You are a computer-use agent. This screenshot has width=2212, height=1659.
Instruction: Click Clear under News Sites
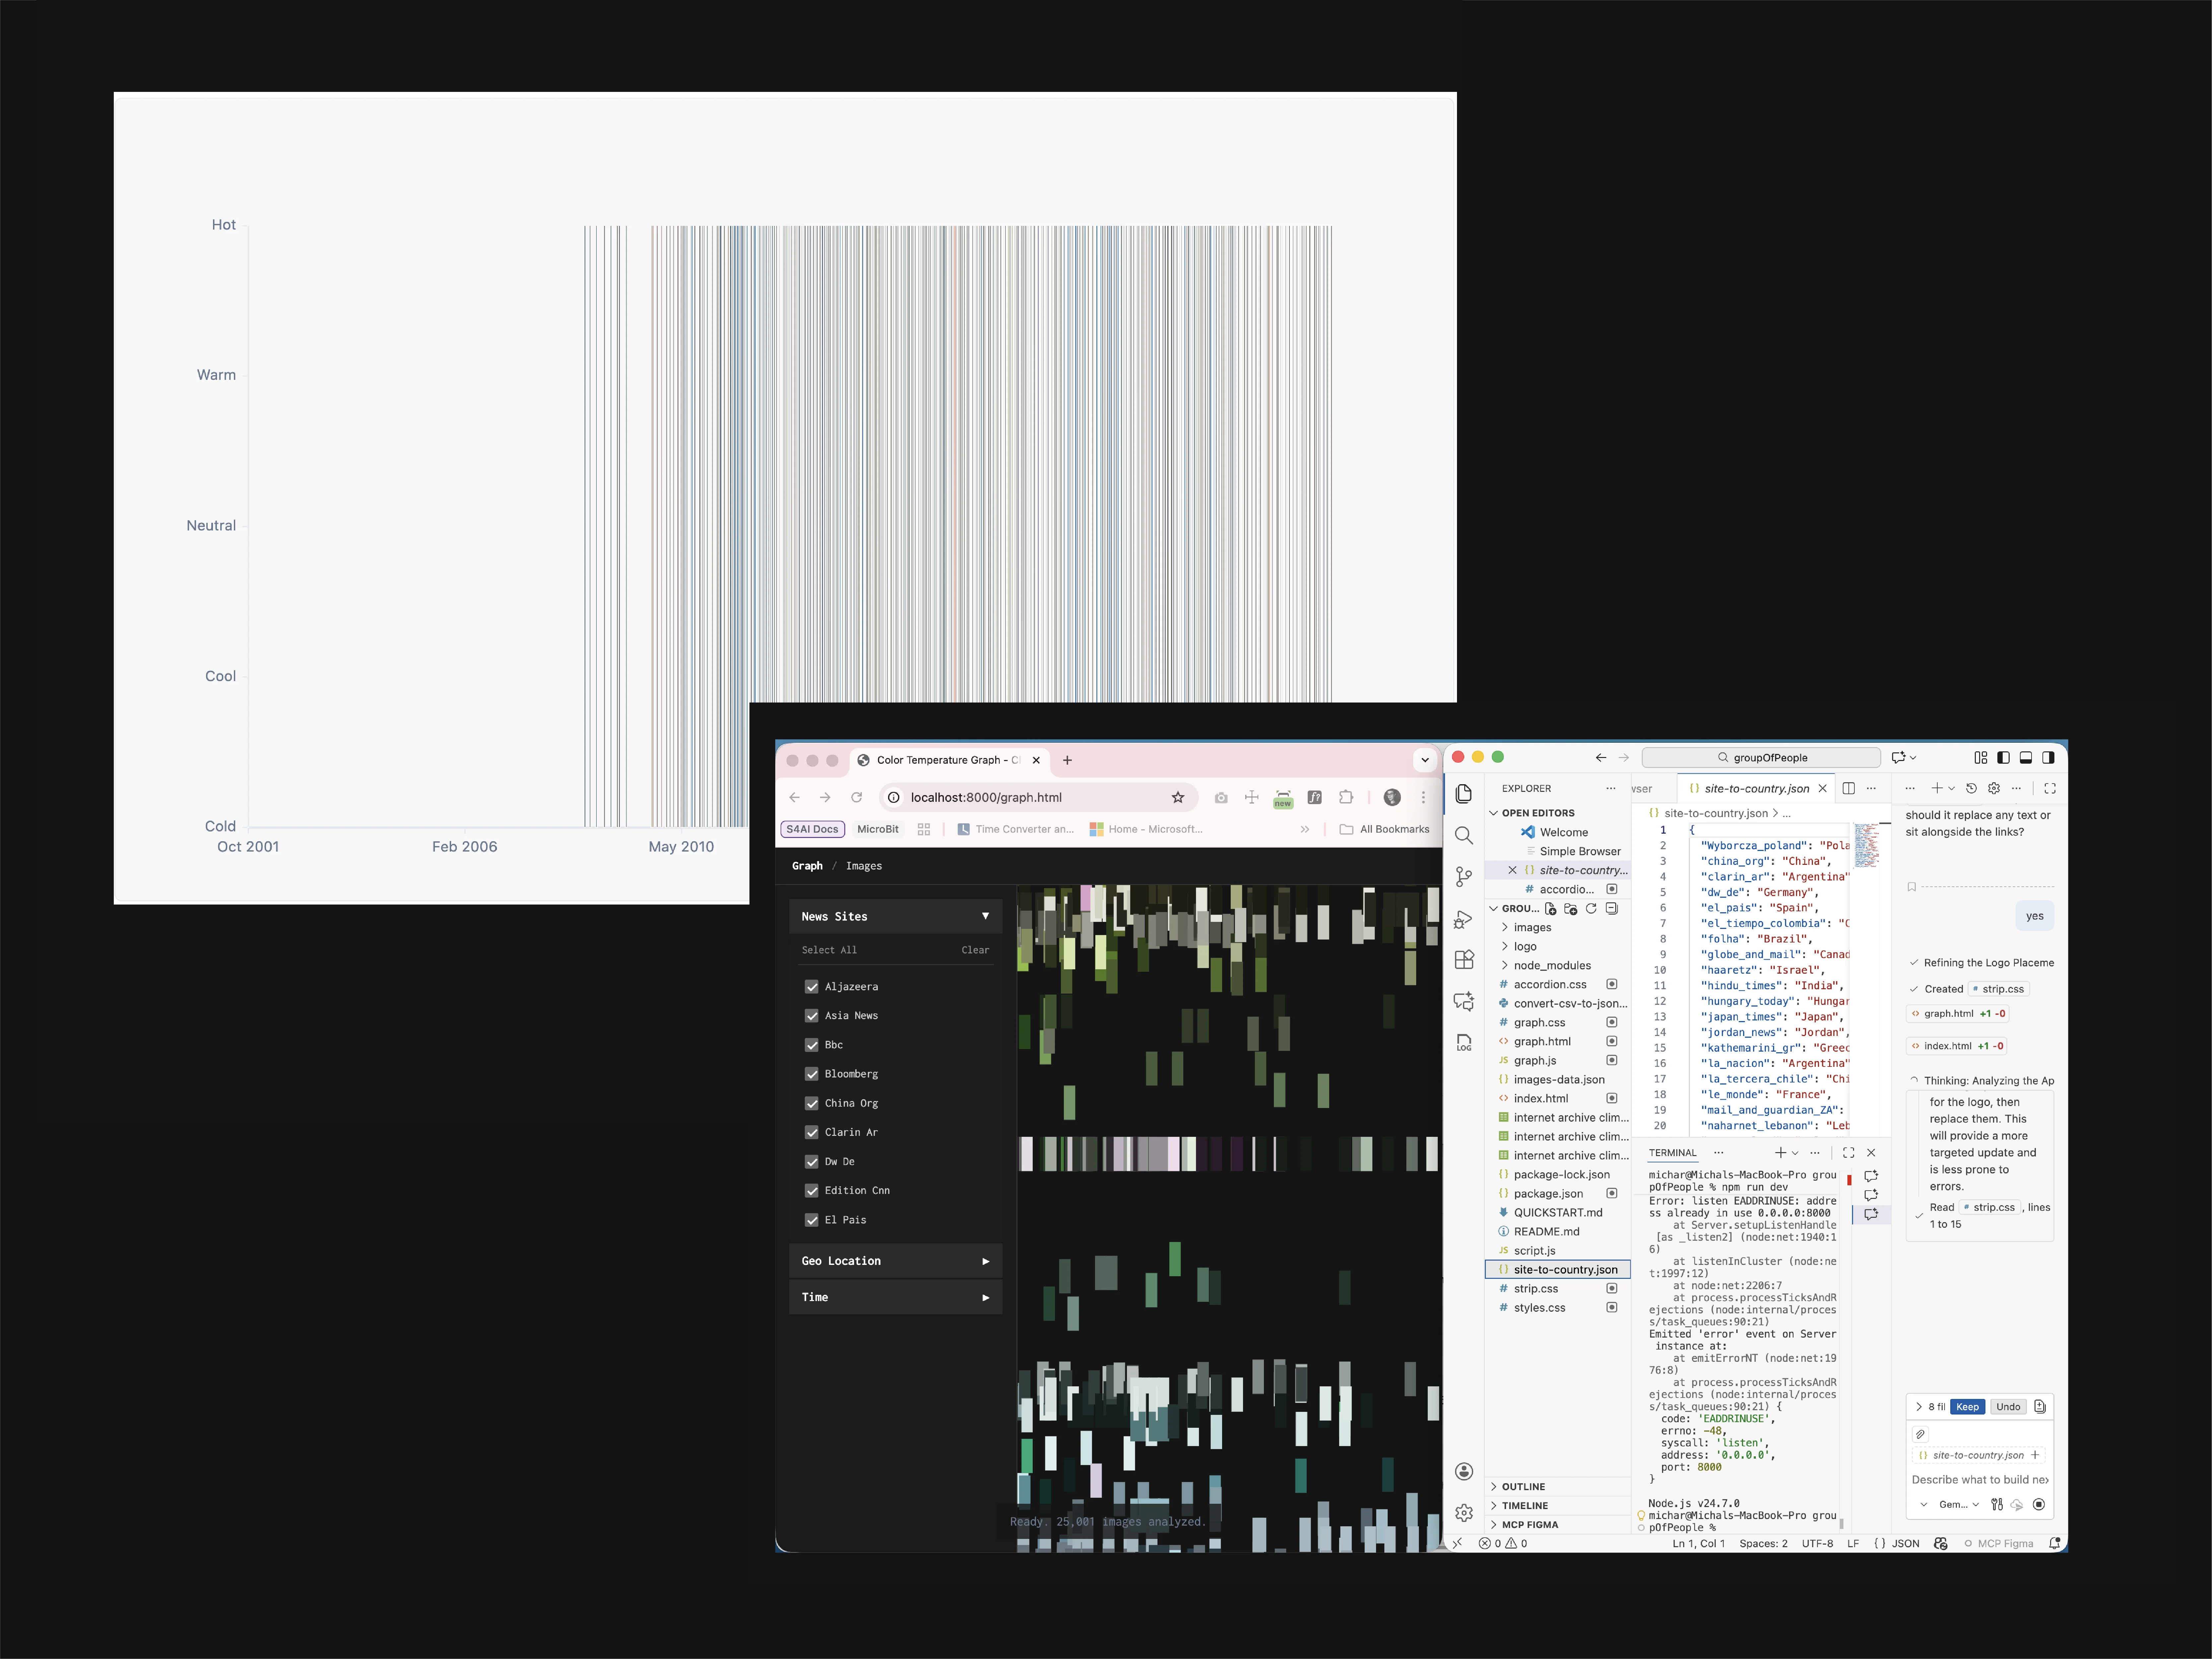(x=975, y=950)
